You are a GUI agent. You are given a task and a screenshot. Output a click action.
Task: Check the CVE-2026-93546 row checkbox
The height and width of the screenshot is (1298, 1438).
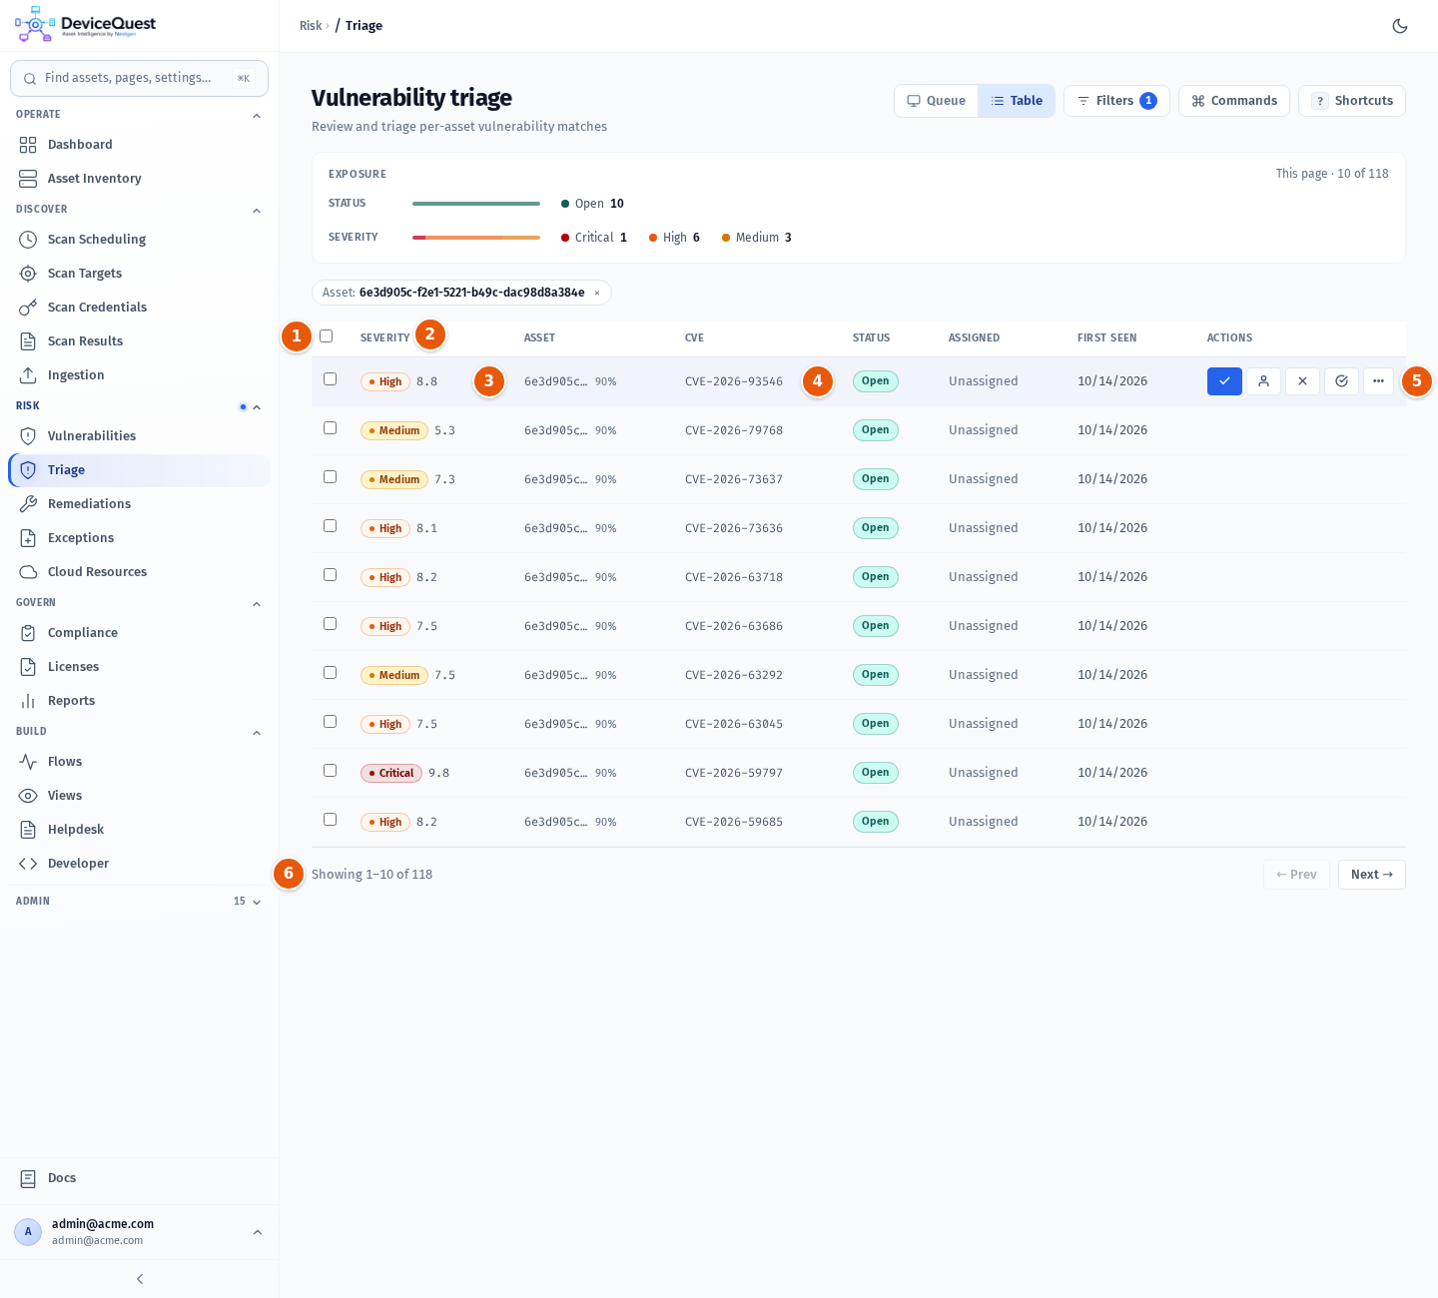[x=330, y=379]
